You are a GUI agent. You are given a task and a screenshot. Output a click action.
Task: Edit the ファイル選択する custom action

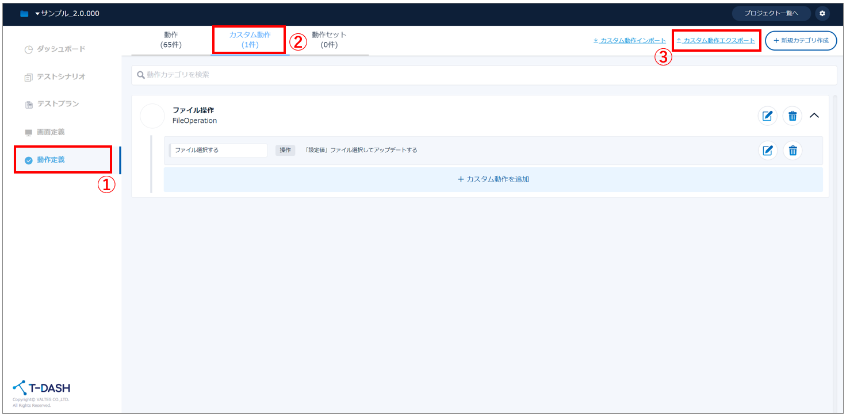click(x=767, y=151)
